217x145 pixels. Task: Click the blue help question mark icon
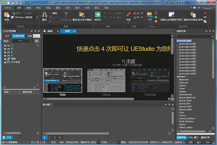[198, 8]
